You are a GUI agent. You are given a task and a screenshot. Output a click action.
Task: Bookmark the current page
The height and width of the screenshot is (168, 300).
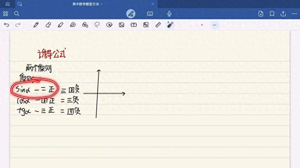pos(272,14)
